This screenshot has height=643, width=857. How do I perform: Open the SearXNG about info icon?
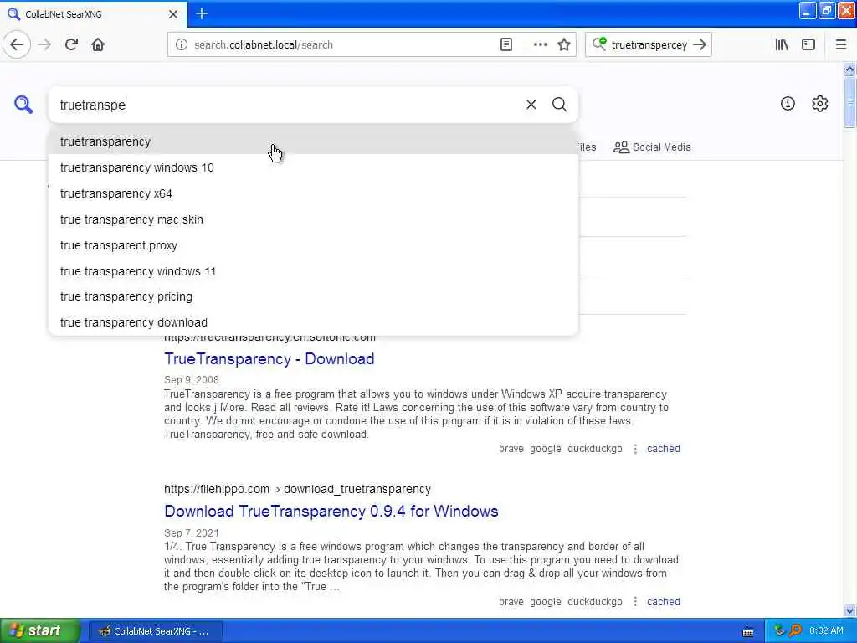point(788,103)
